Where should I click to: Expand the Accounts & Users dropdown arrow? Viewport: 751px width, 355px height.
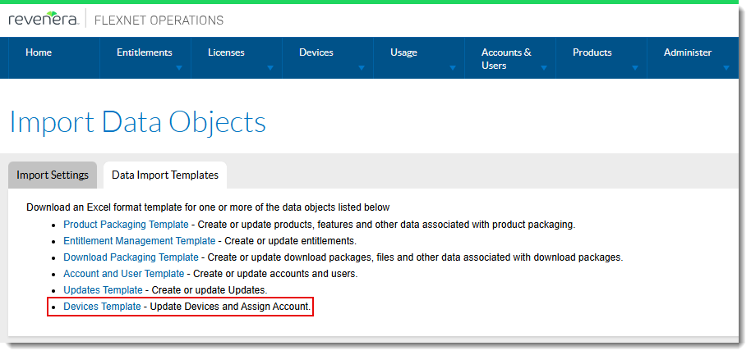[544, 69]
